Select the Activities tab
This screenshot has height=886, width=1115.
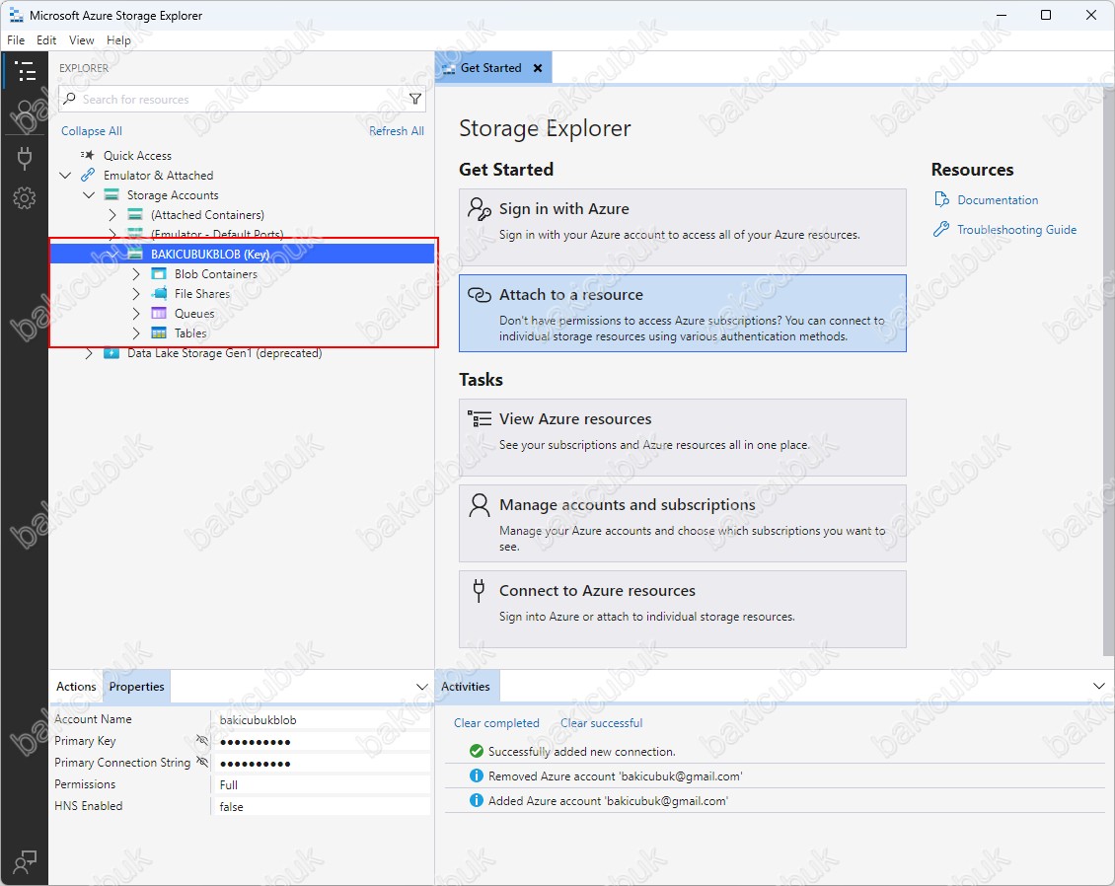[466, 687]
